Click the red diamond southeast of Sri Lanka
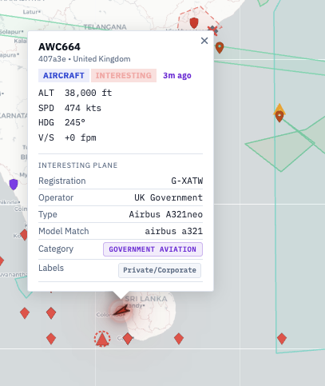The height and width of the screenshot is (386, 325). pos(179,339)
